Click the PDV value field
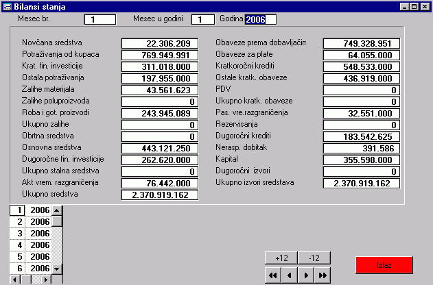 pos(362,90)
